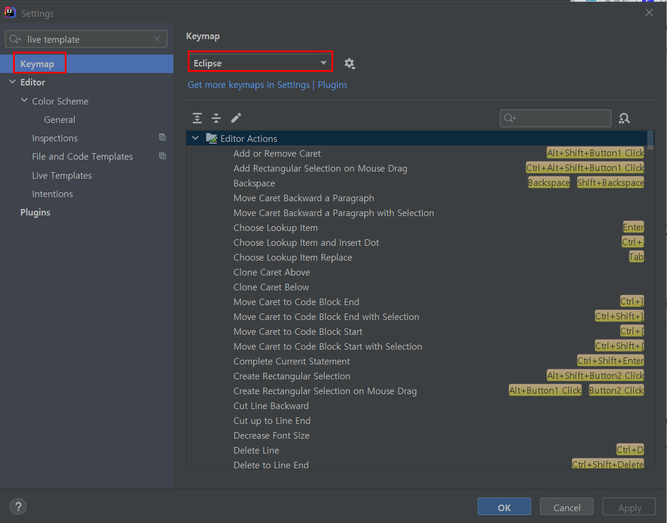Collapse the Editor tree node
Viewport: 667px width, 523px height.
pos(12,82)
